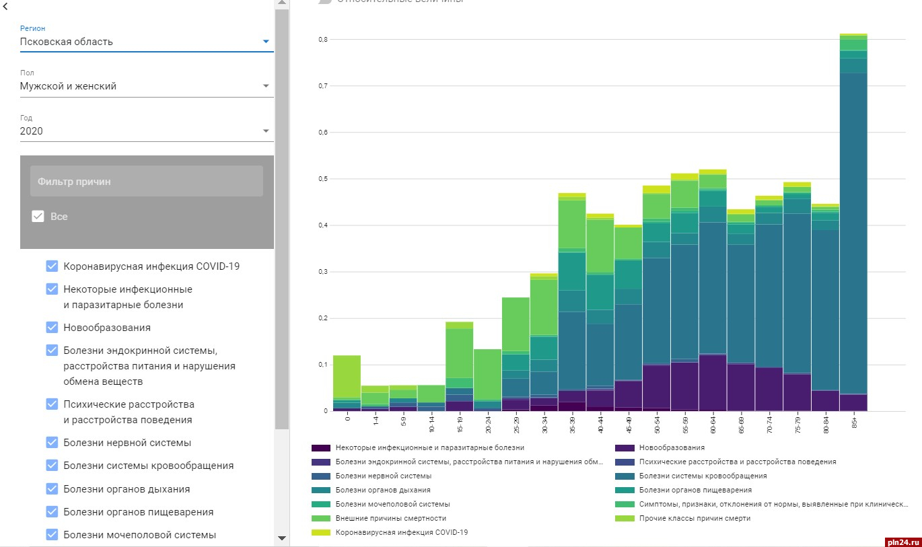Image resolution: width=922 pixels, height=547 pixels.
Task: Click the 75-79 age group bar
Action: tap(797, 296)
